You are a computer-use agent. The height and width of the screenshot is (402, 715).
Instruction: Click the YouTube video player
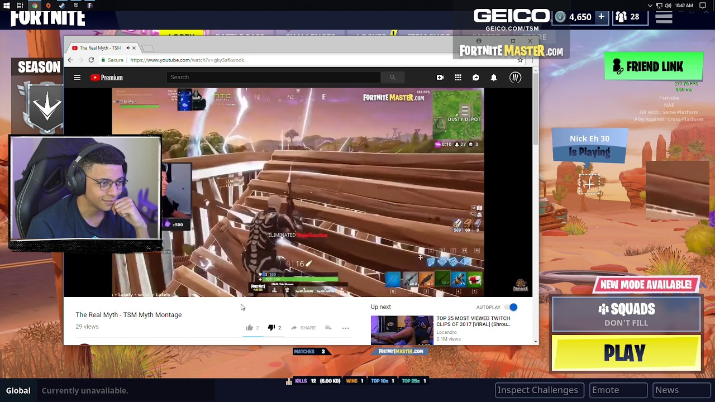(298, 193)
